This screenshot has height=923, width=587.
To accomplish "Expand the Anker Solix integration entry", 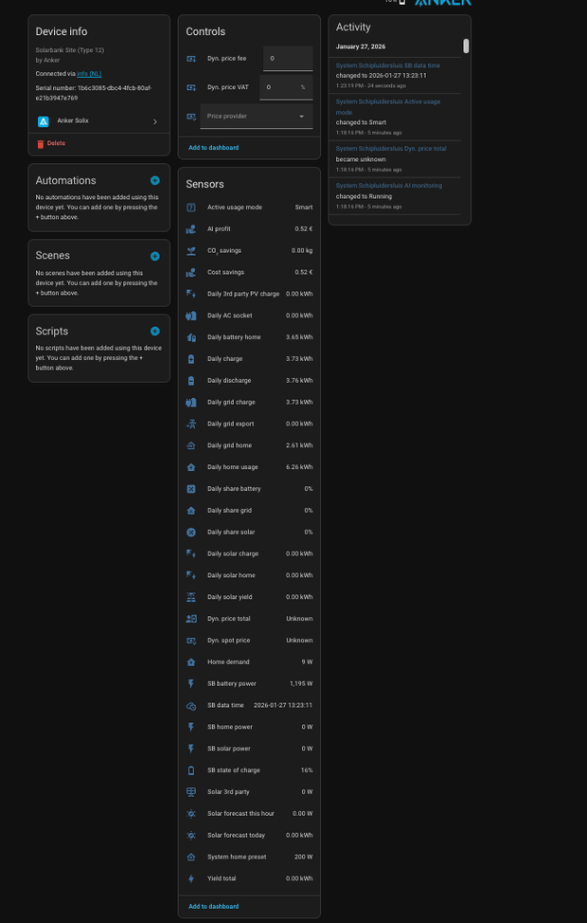I will (155, 120).
